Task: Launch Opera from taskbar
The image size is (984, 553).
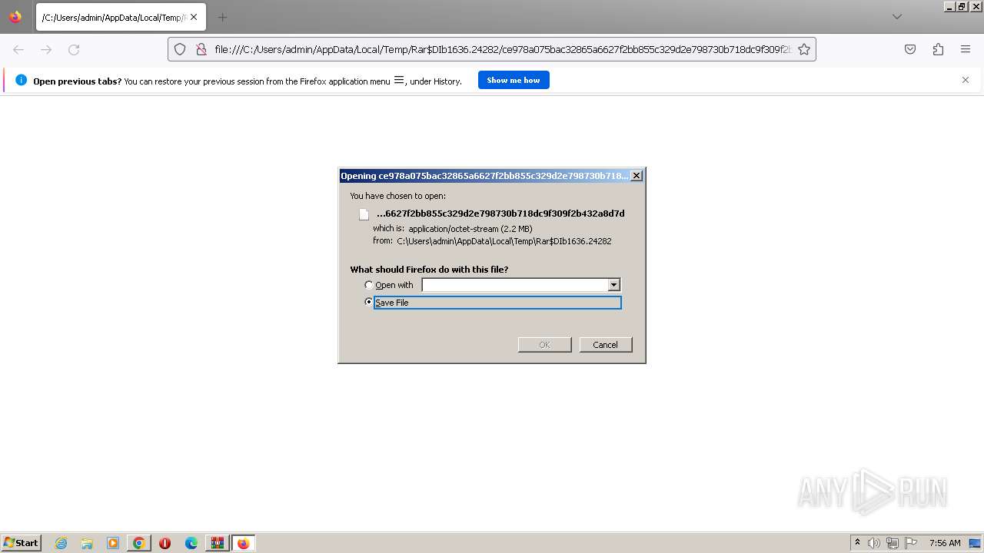Action: (x=165, y=543)
